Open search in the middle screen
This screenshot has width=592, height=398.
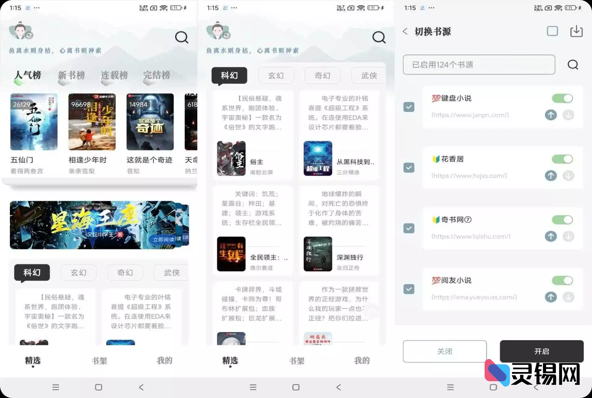coord(379,37)
